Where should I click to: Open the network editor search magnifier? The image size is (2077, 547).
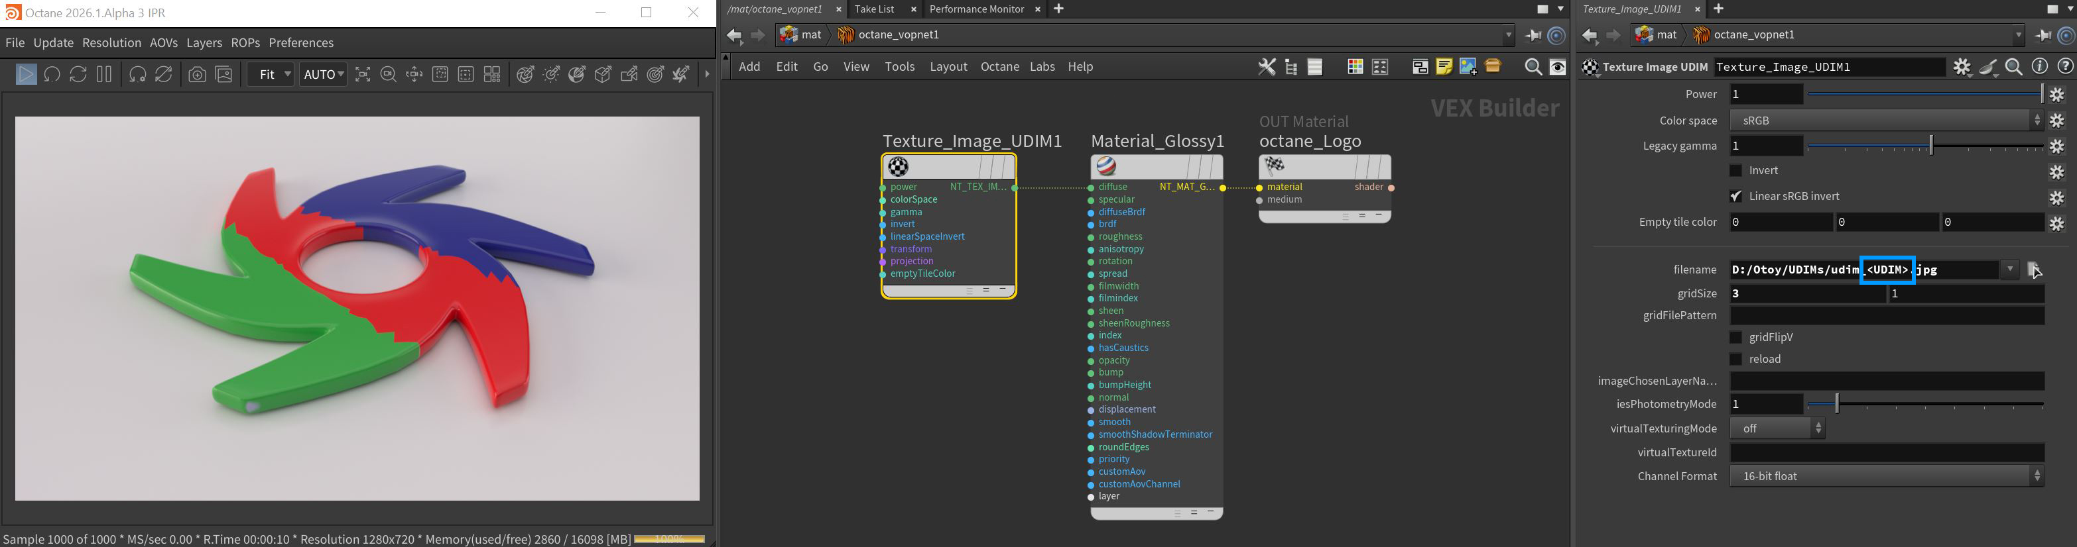click(x=1533, y=67)
